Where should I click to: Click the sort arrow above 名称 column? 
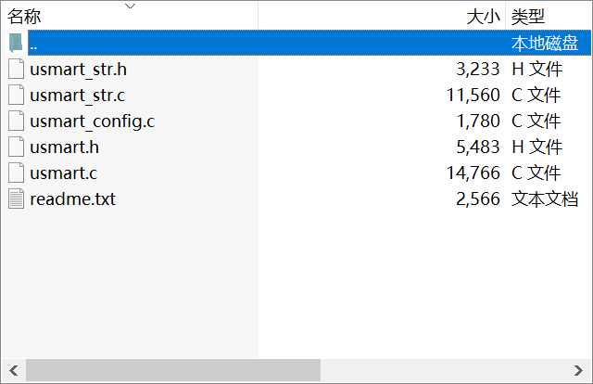click(x=130, y=6)
